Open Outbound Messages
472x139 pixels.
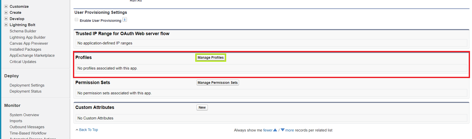click(x=27, y=127)
